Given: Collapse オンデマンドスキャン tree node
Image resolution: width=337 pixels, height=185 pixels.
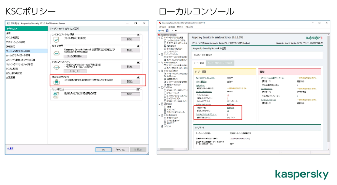Looking at the screenshot, I should click(x=159, y=71).
